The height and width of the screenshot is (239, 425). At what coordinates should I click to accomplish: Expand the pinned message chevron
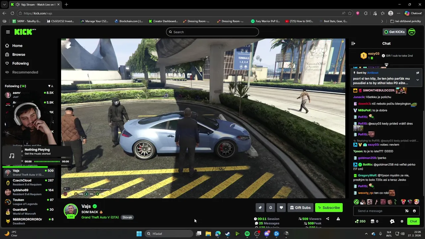(418, 80)
